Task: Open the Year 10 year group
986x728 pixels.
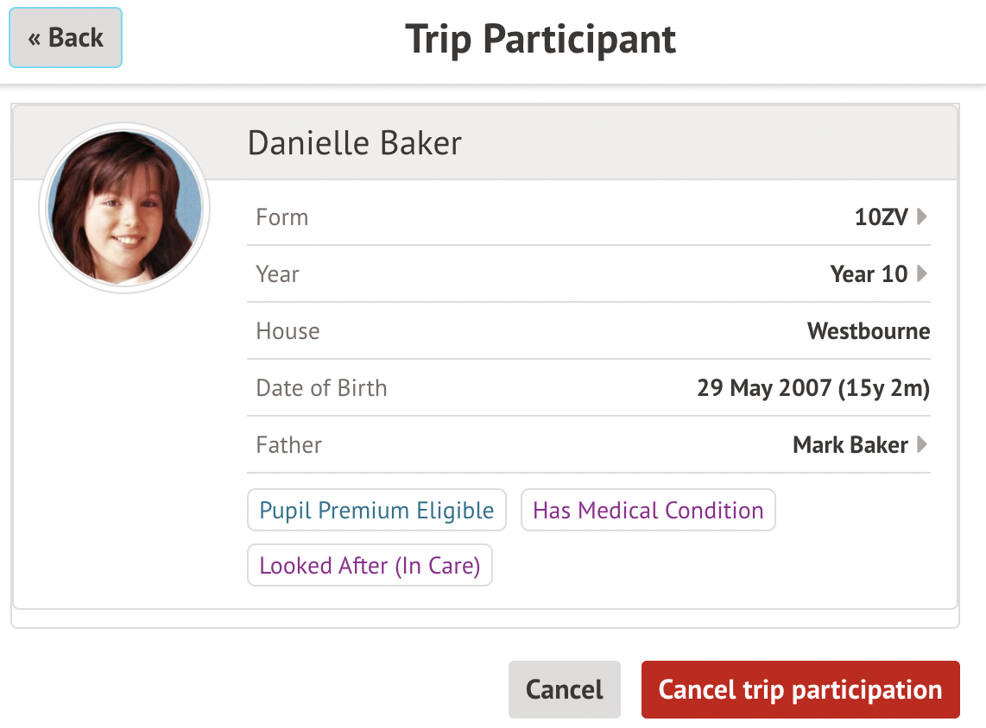Action: [868, 274]
